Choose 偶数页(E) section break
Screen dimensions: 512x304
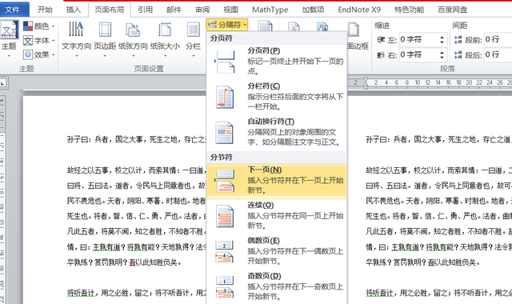point(277,251)
